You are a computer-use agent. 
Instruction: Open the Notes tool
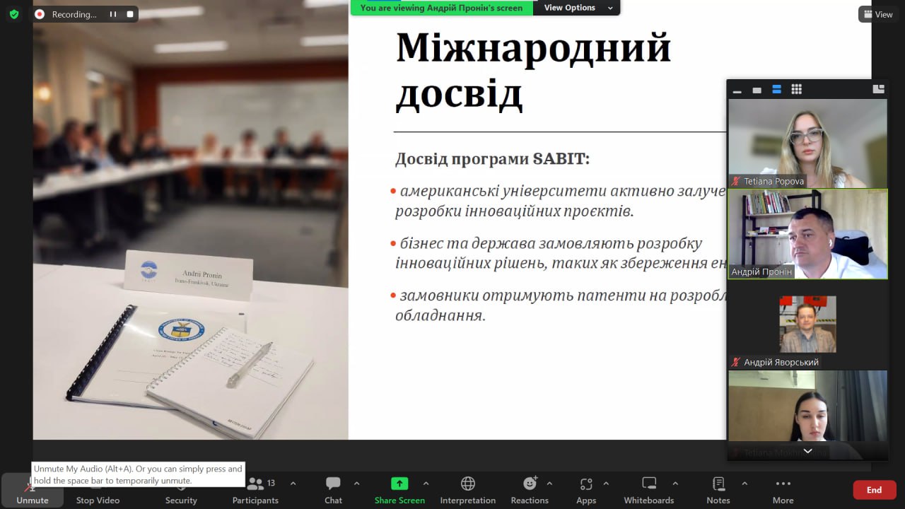(x=718, y=489)
